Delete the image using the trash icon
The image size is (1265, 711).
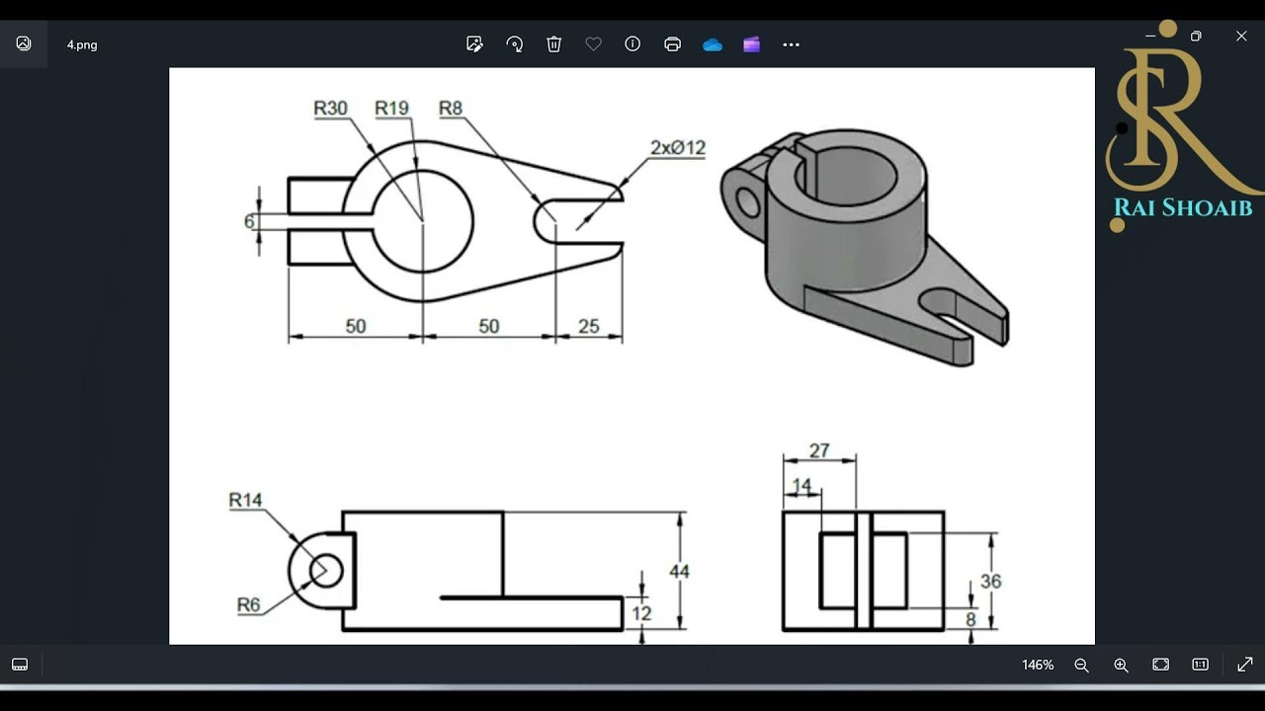coord(553,44)
